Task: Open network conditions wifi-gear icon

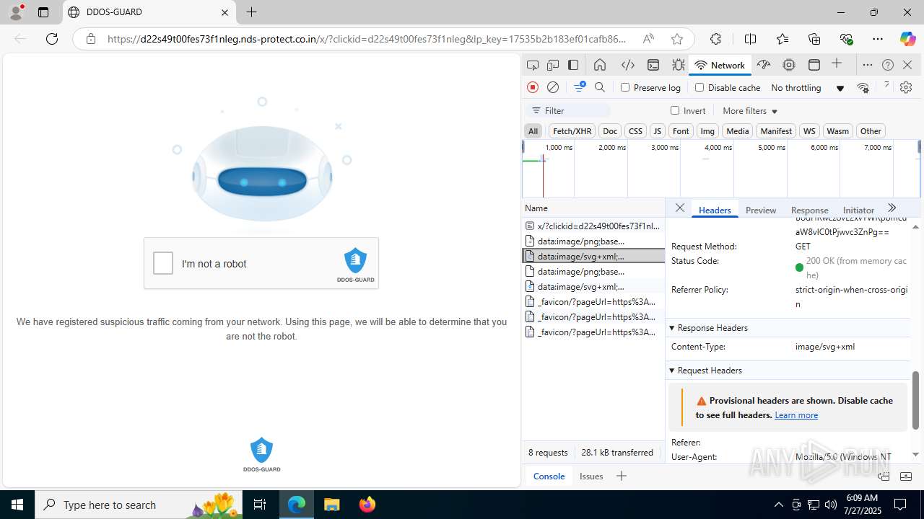Action: tap(863, 87)
